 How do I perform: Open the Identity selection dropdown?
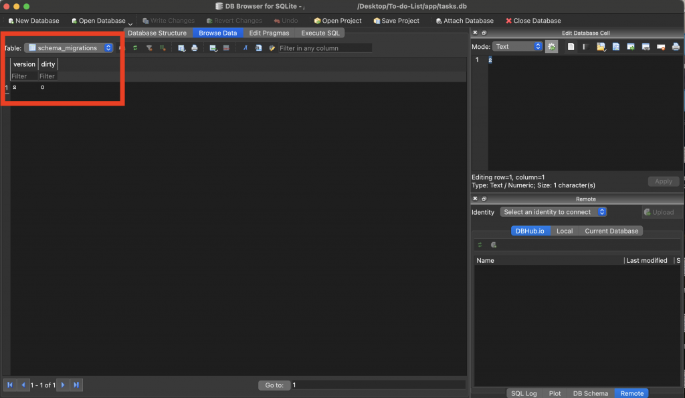[x=553, y=212]
